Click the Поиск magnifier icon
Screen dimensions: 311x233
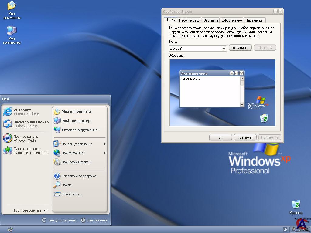tap(57, 185)
